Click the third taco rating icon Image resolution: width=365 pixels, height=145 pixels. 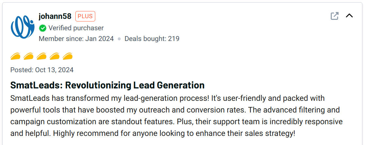[x=41, y=57]
